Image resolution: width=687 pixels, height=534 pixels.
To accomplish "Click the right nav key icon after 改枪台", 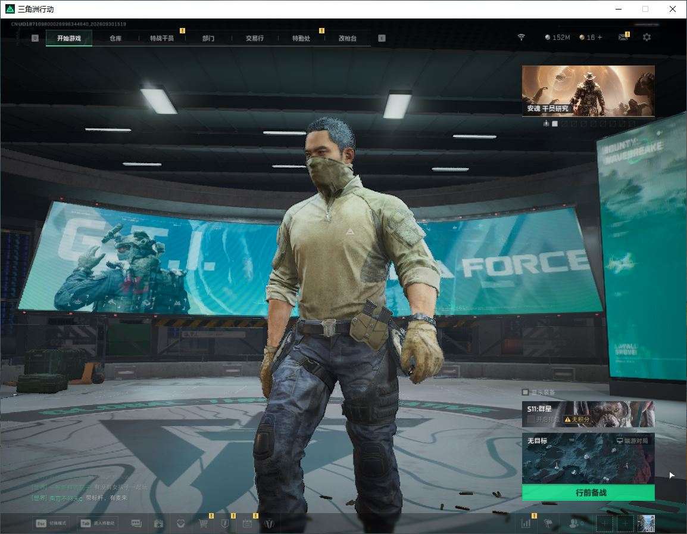I will [382, 38].
